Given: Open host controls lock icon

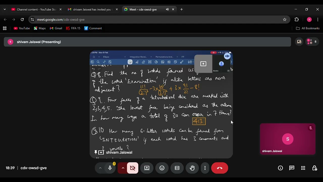Looking at the screenshot, I should [314, 168].
